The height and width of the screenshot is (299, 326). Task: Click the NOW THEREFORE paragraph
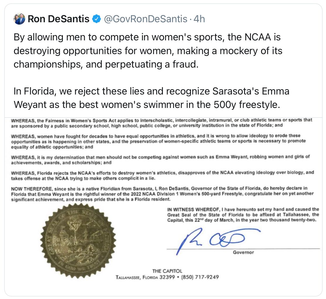point(162,194)
